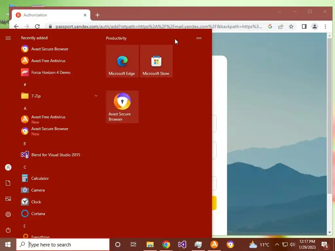This screenshot has height=251, width=335.
Task: Launch Blend for Visual Studio 2015
Action: [59, 155]
